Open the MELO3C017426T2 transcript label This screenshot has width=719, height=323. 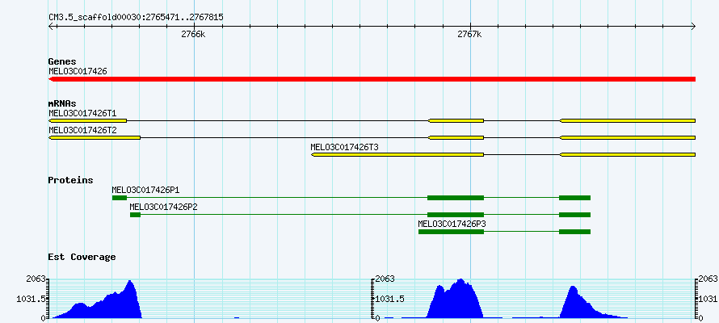tap(82, 130)
